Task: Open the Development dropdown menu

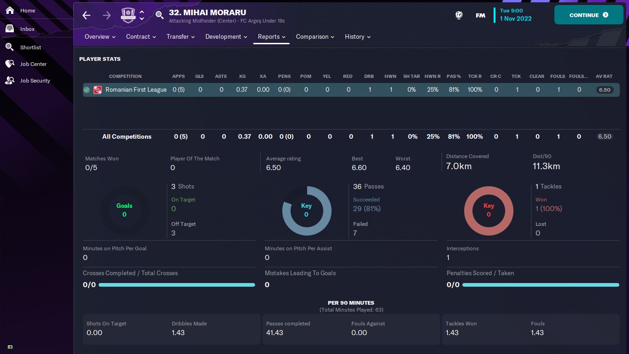Action: 226,37
